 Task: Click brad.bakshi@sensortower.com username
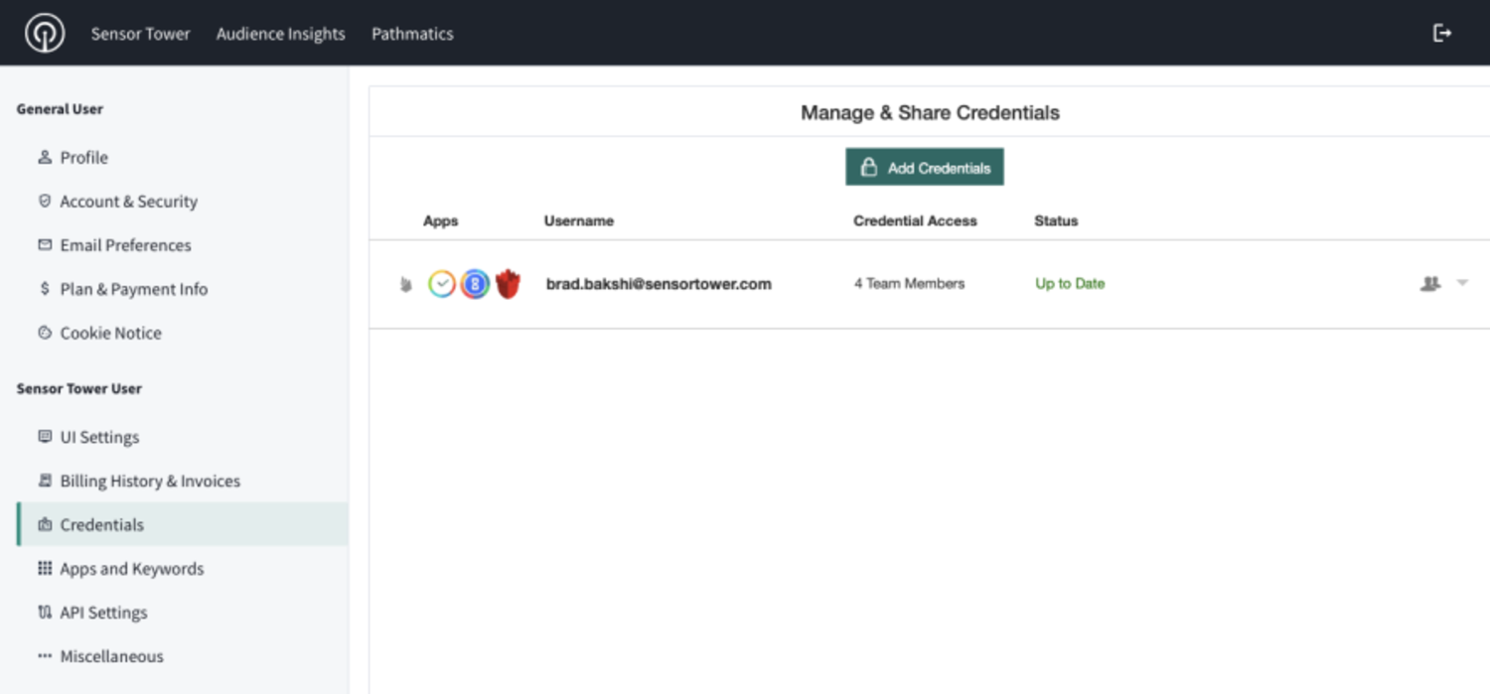click(x=659, y=283)
